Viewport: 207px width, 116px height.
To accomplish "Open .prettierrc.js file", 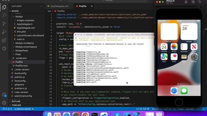I will click(x=20, y=89).
